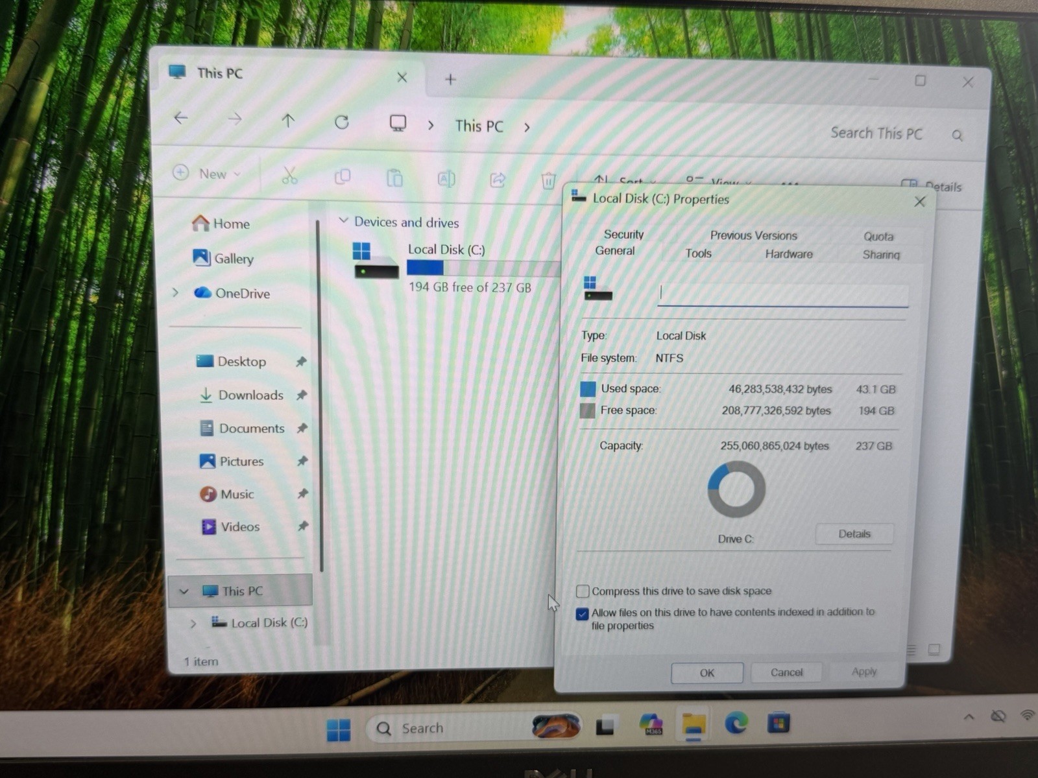The width and height of the screenshot is (1038, 778).
Task: Unpin Desktop using its pin icon
Action: coord(301,362)
